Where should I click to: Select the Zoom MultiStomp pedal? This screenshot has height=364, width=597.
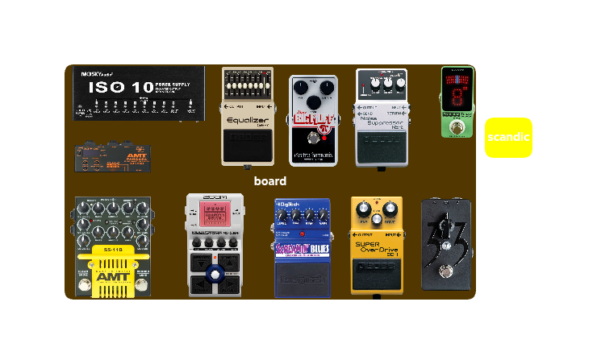(215, 245)
